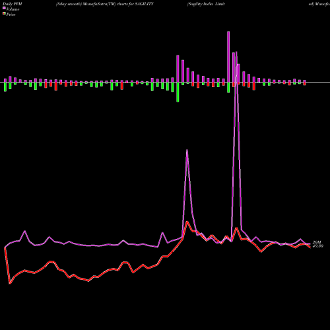Click the '(3day smooth) MunafaSutra(TM) charts for SAGILITY' heading
This screenshot has width=330, height=330.
point(105,4)
